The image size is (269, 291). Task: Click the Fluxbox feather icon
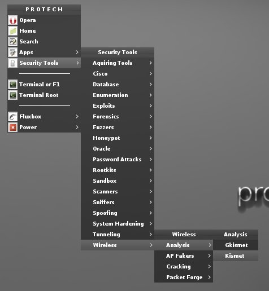point(12,117)
